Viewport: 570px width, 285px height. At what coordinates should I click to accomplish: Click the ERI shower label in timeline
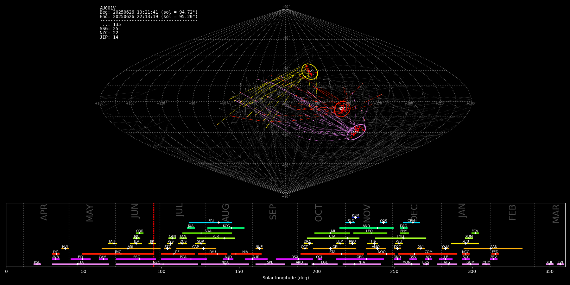click(211, 221)
